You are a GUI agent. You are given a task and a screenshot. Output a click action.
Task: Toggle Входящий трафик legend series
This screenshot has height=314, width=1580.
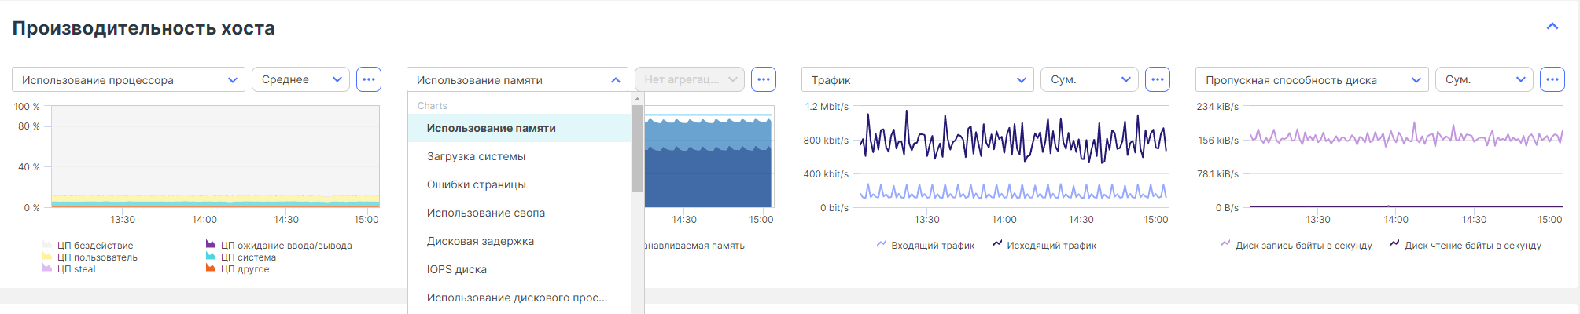pyautogui.click(x=932, y=246)
